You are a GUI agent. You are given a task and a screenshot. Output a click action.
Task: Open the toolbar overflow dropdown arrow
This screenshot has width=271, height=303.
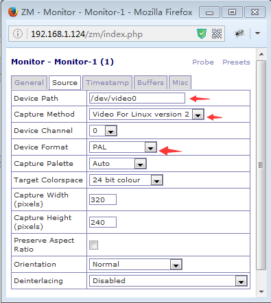pyautogui.click(x=258, y=34)
